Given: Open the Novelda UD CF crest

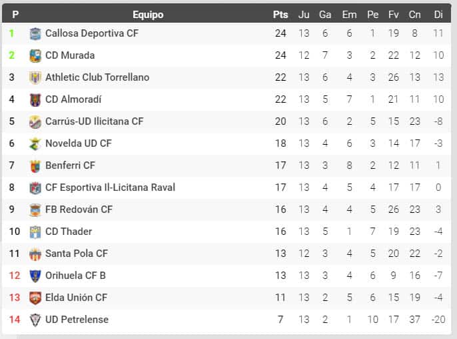Looking at the screenshot, I should click(x=35, y=143).
